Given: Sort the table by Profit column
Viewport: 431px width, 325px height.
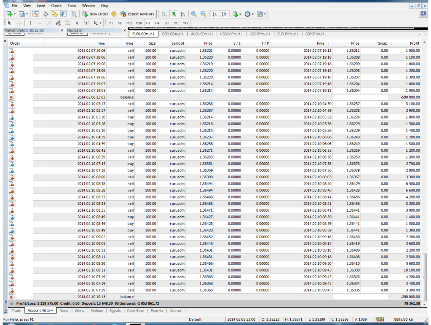Looking at the screenshot, I should pyautogui.click(x=415, y=43).
